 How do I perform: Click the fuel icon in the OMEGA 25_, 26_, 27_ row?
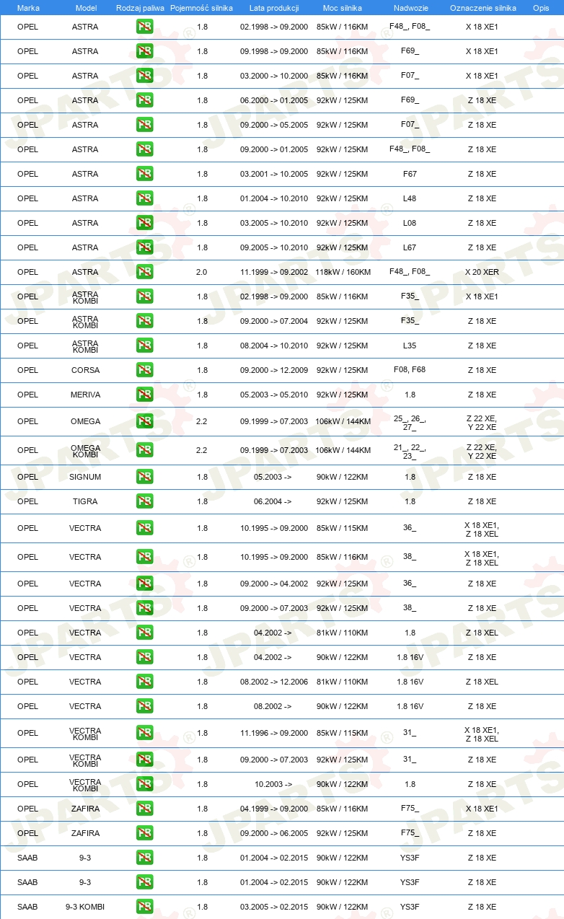pos(144,421)
